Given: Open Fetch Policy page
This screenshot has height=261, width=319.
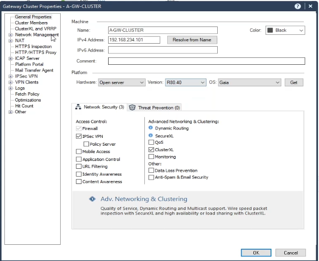Looking at the screenshot, I should [27, 94].
